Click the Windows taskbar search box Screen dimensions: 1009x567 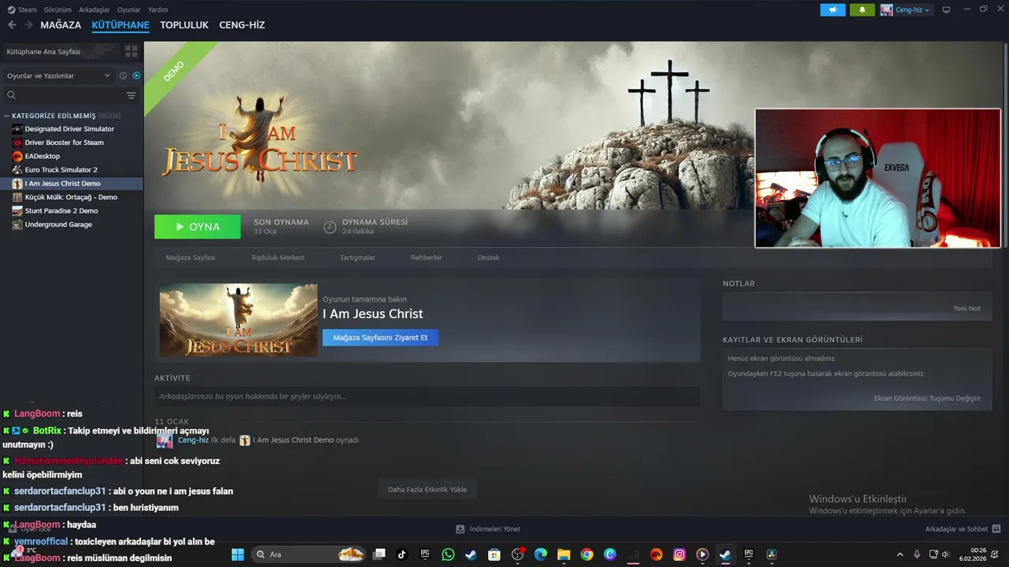[309, 554]
